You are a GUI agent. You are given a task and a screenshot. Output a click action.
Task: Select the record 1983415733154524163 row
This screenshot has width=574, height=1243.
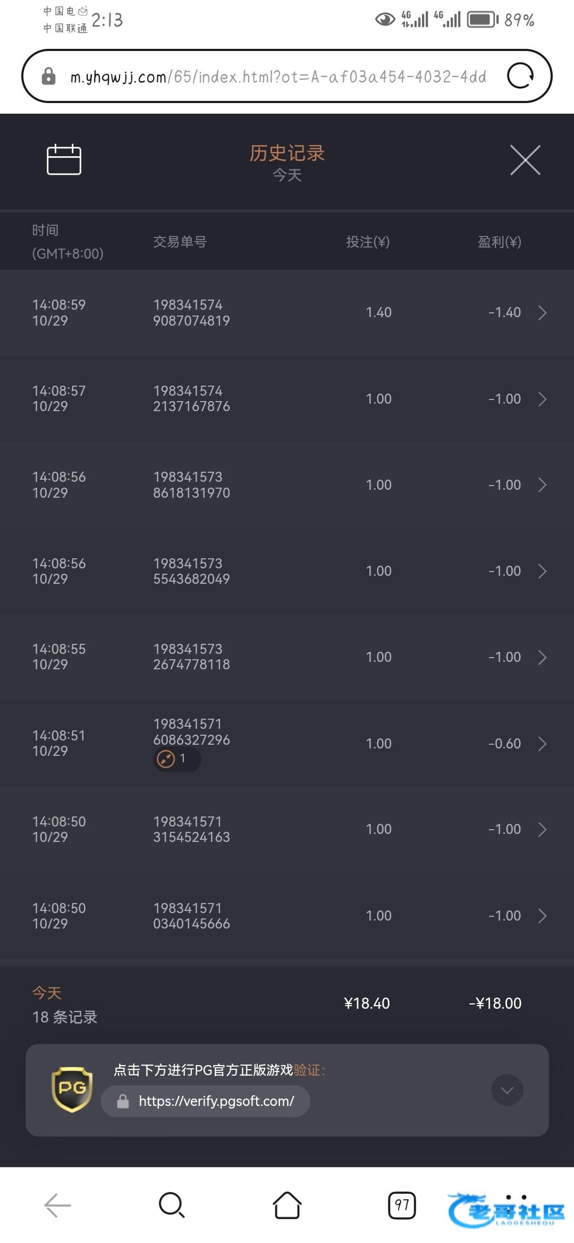tap(287, 829)
